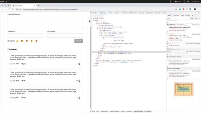Select the laughing face reaction
Screen dimensions: 201x113
[22, 41]
